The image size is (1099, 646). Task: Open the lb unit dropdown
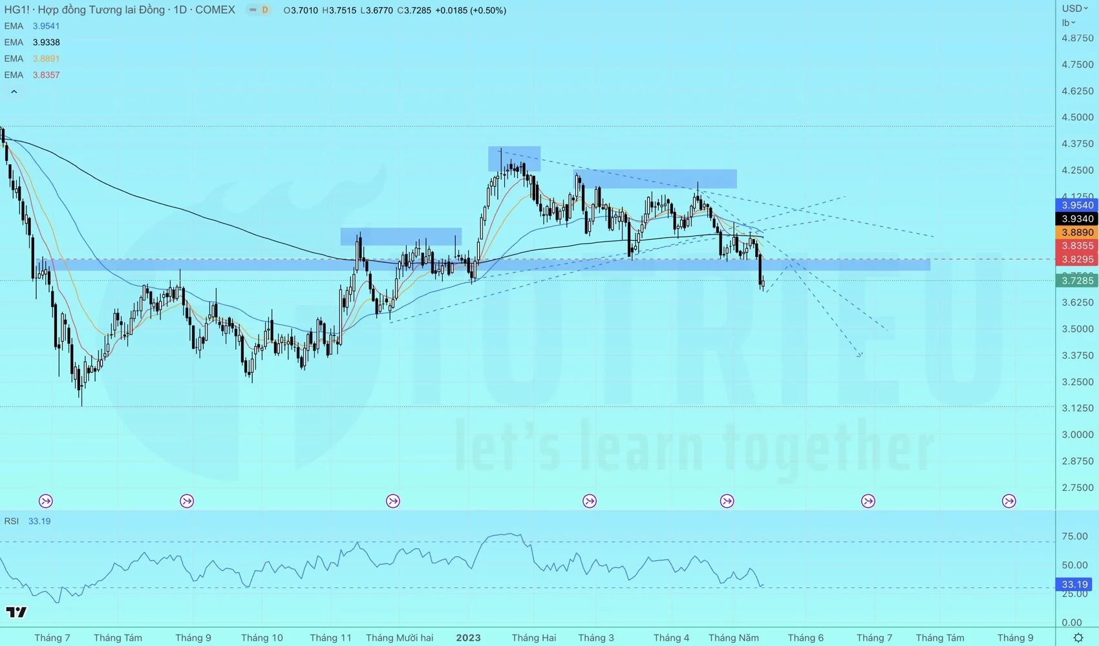coord(1068,23)
